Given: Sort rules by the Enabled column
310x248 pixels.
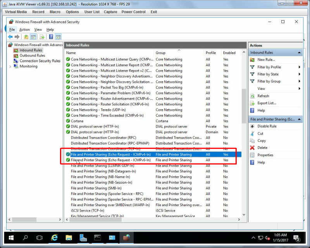Looking at the screenshot, I should (x=231, y=53).
